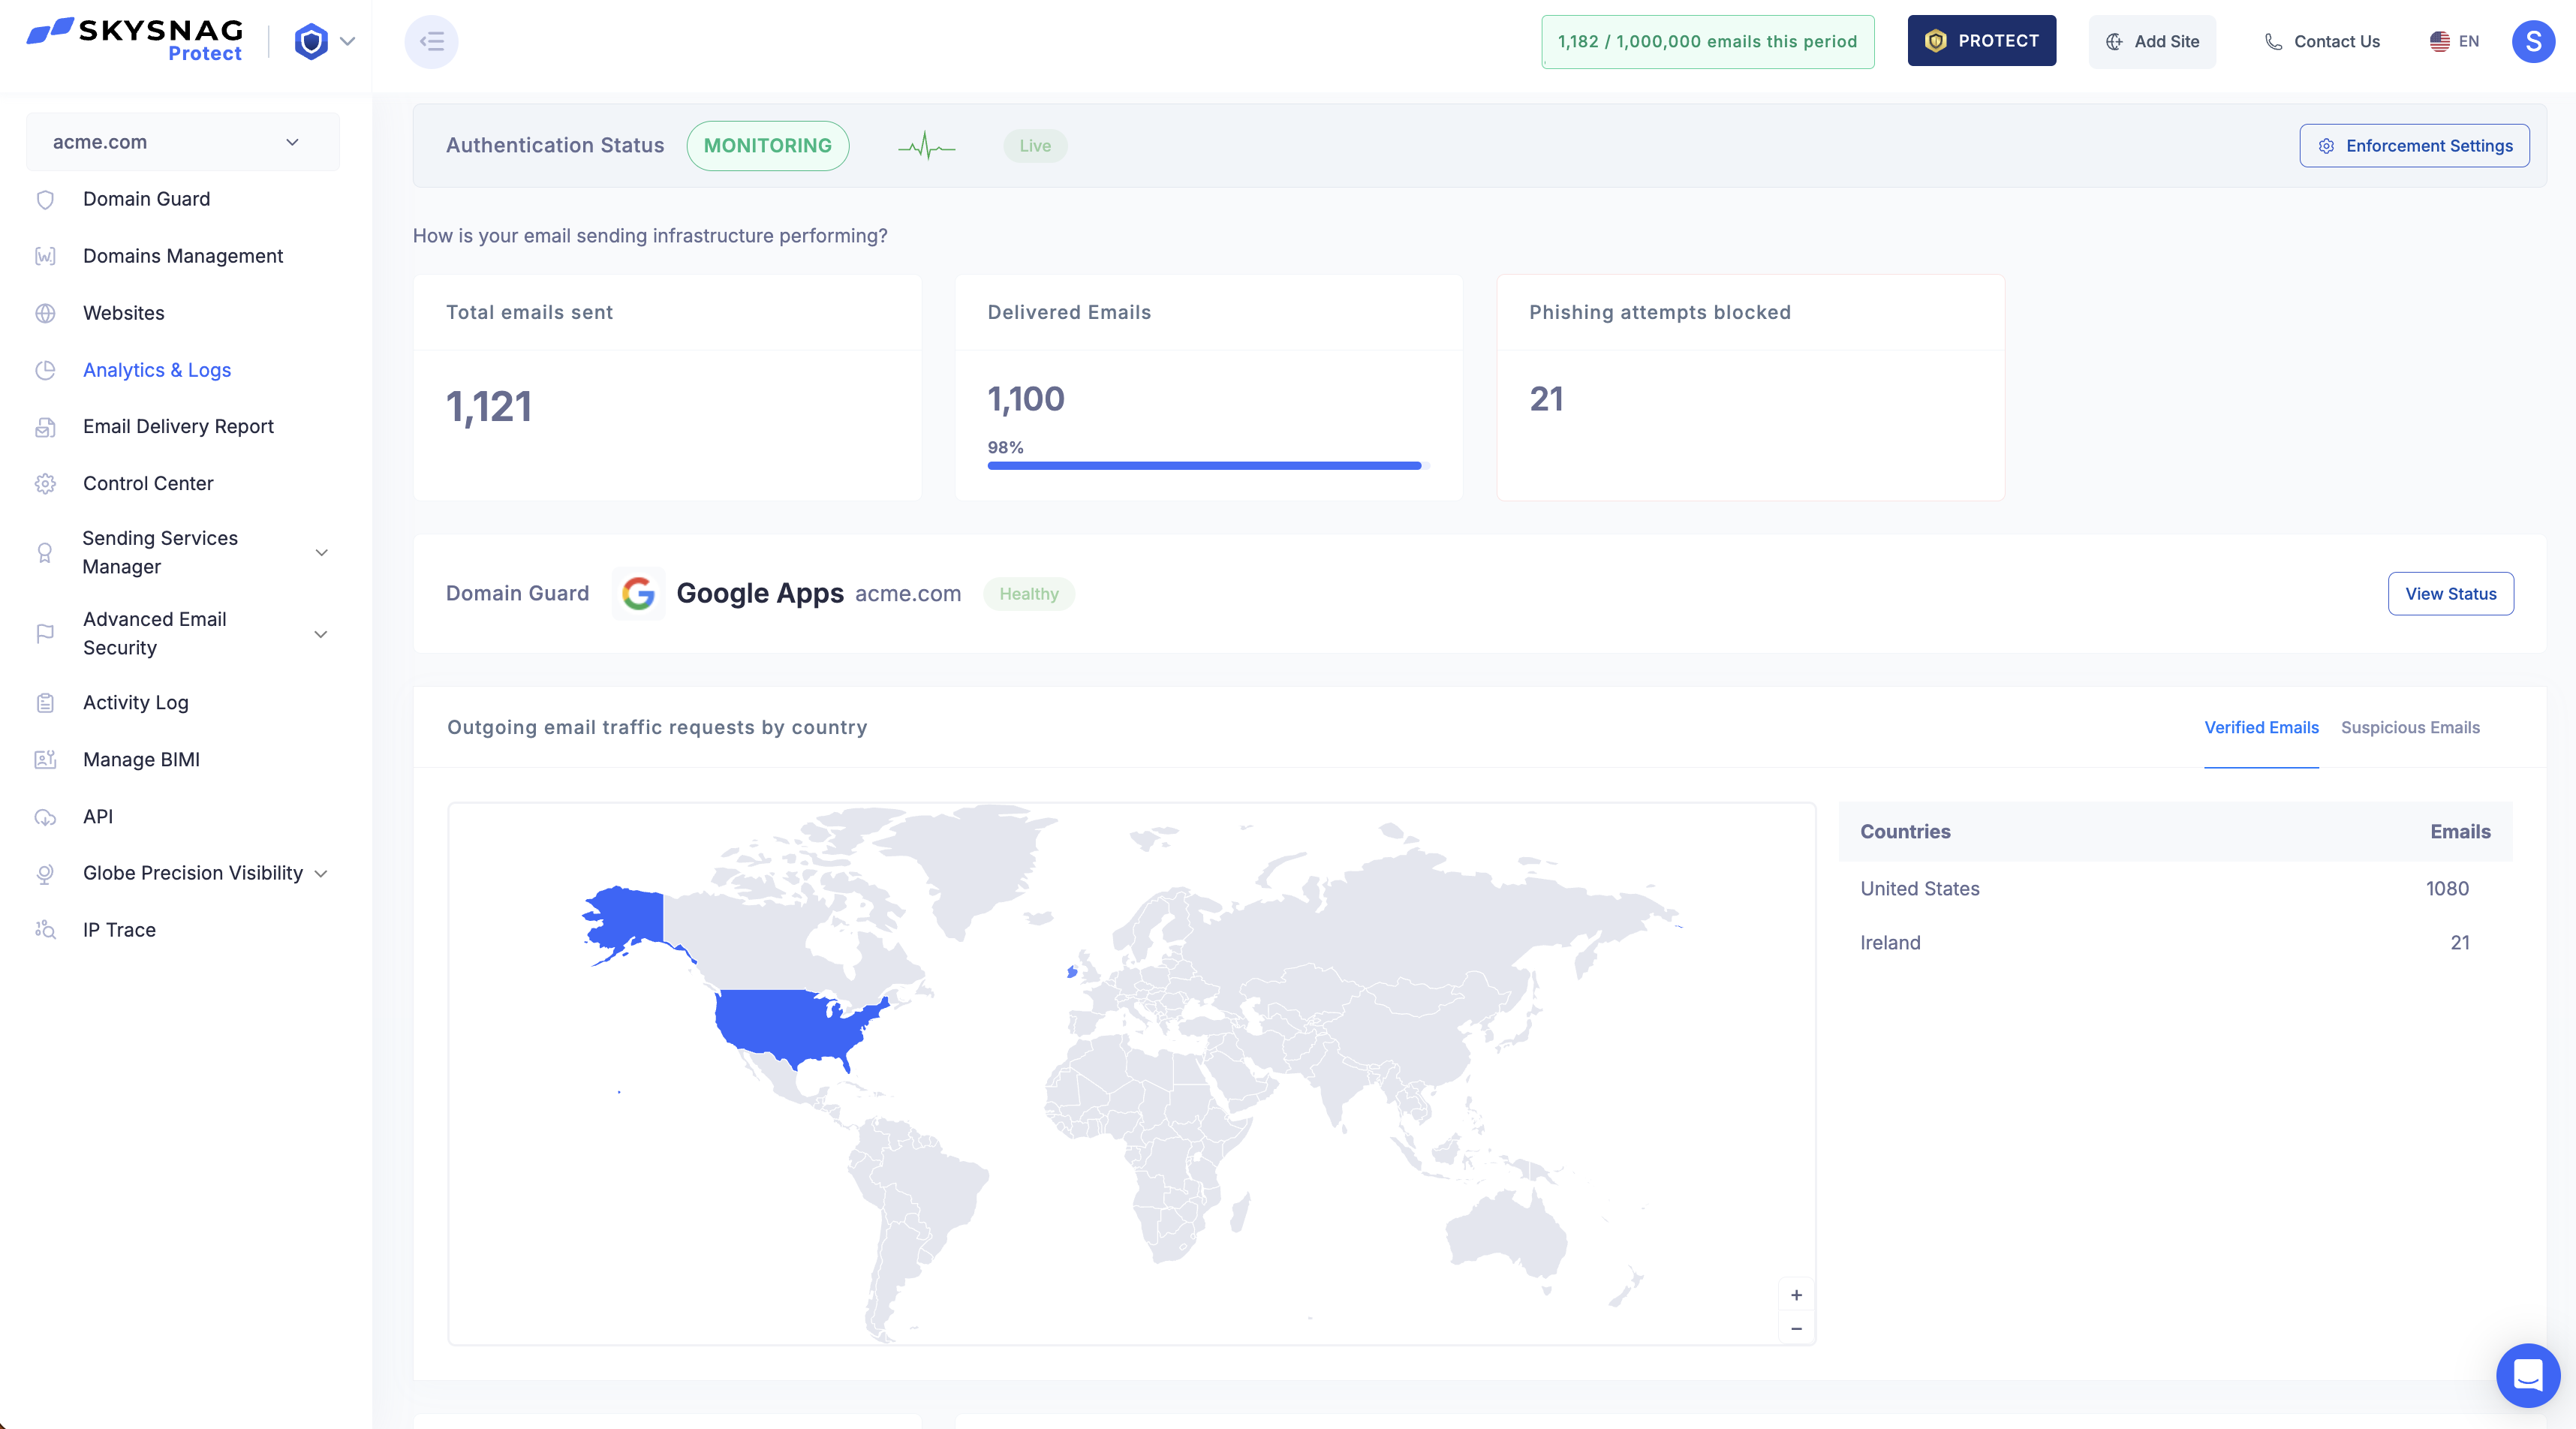Collapse the sidebar with the menu toggle icon
Screen dimensions: 2576x1429
[x=431, y=41]
